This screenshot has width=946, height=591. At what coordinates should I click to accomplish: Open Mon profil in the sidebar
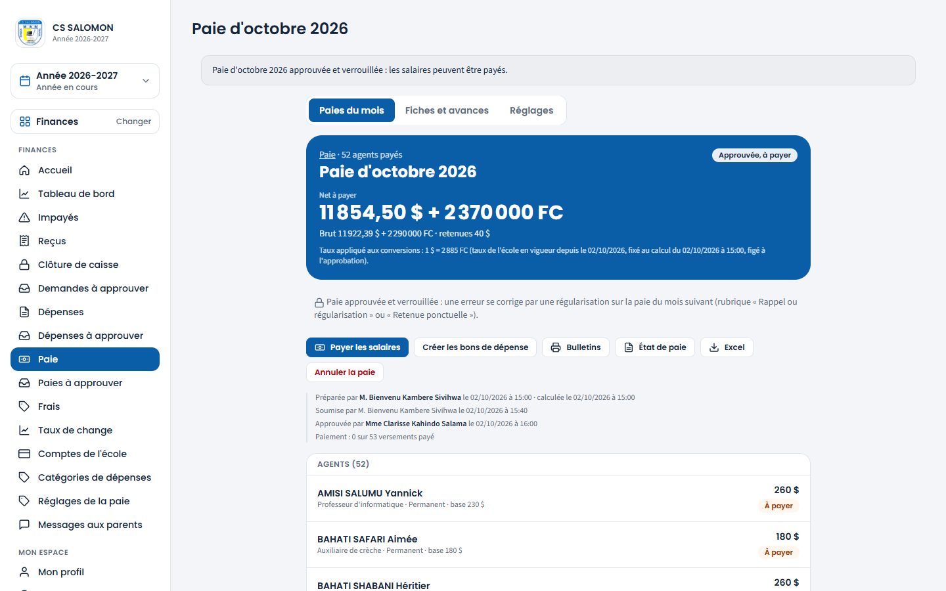click(x=85, y=572)
